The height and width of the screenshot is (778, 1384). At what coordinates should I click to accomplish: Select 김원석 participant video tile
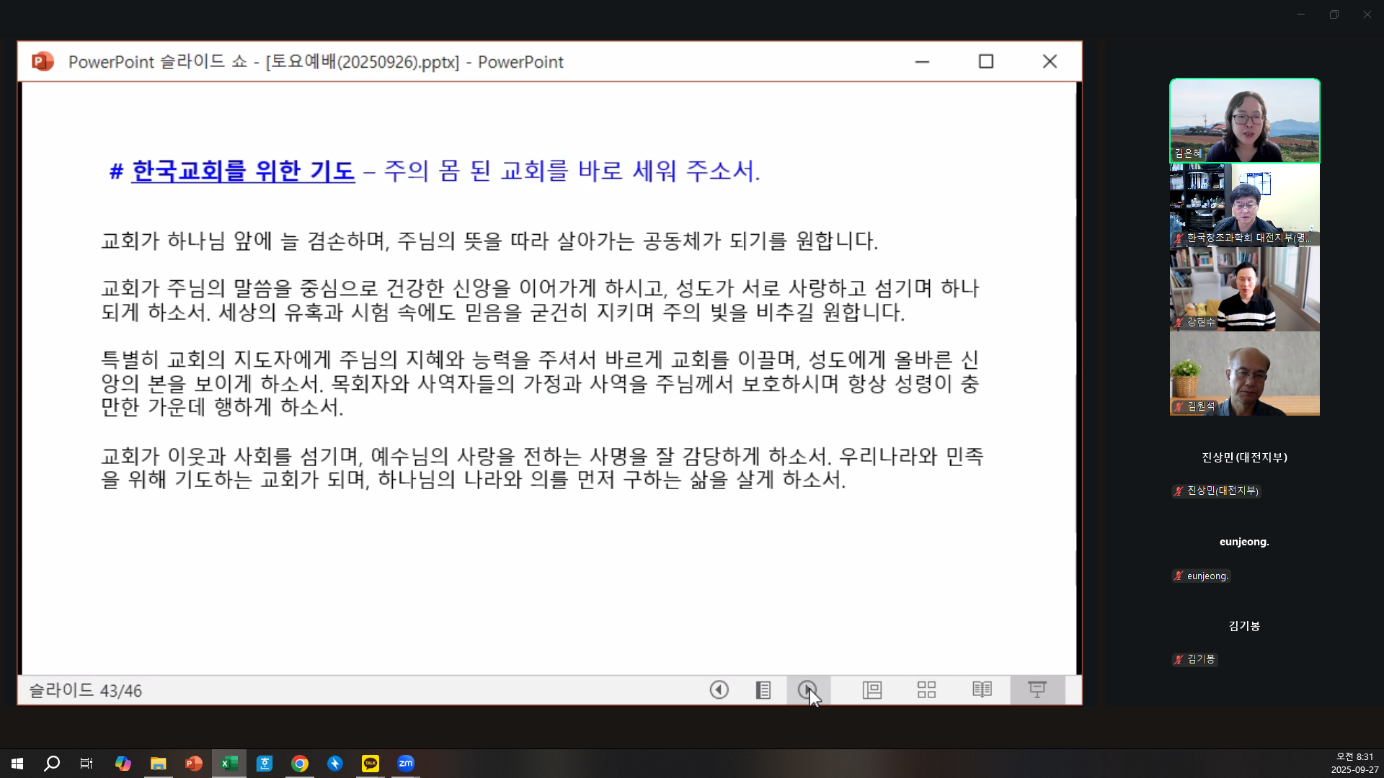click(x=1244, y=374)
